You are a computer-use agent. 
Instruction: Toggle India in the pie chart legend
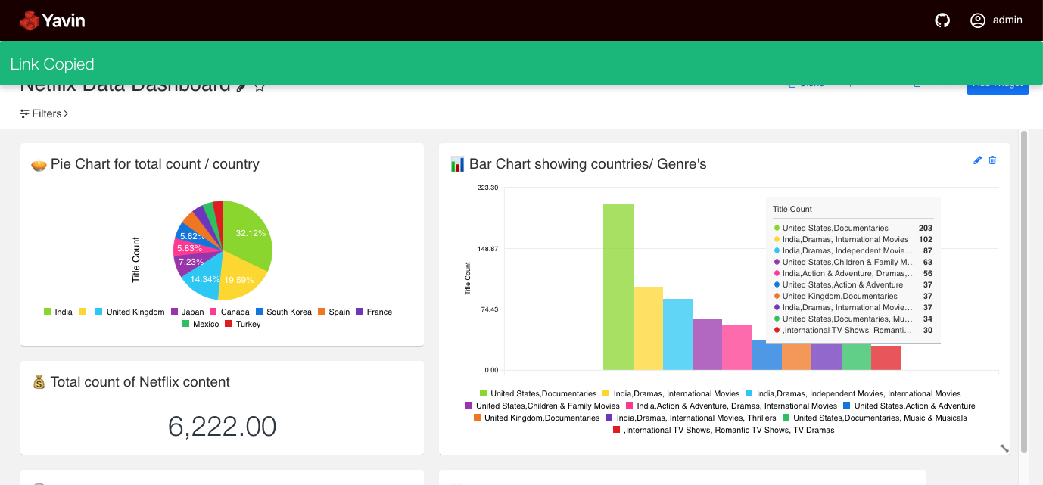[x=58, y=312]
